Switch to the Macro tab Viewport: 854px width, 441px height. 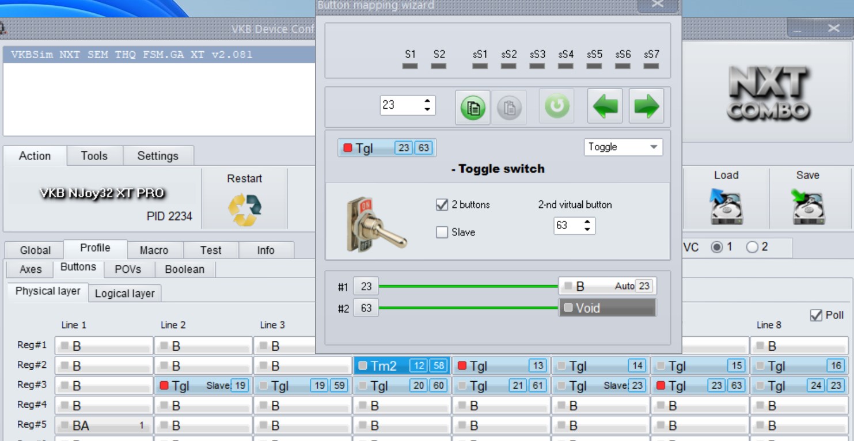[x=154, y=250]
